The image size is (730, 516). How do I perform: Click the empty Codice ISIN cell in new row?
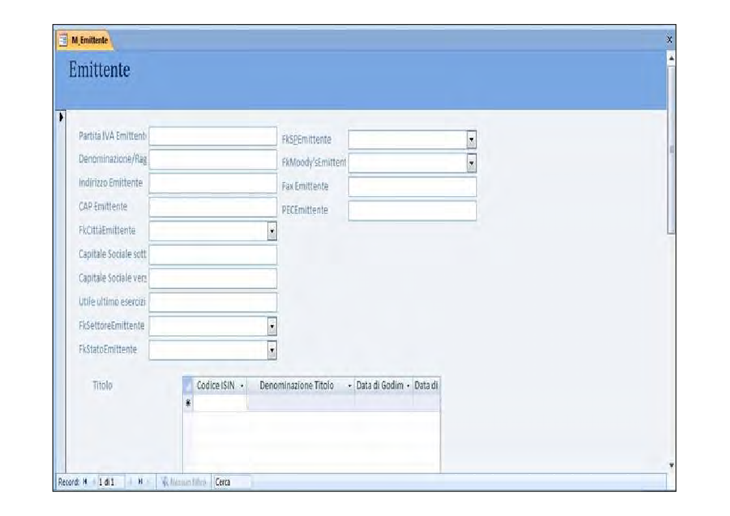pos(220,403)
